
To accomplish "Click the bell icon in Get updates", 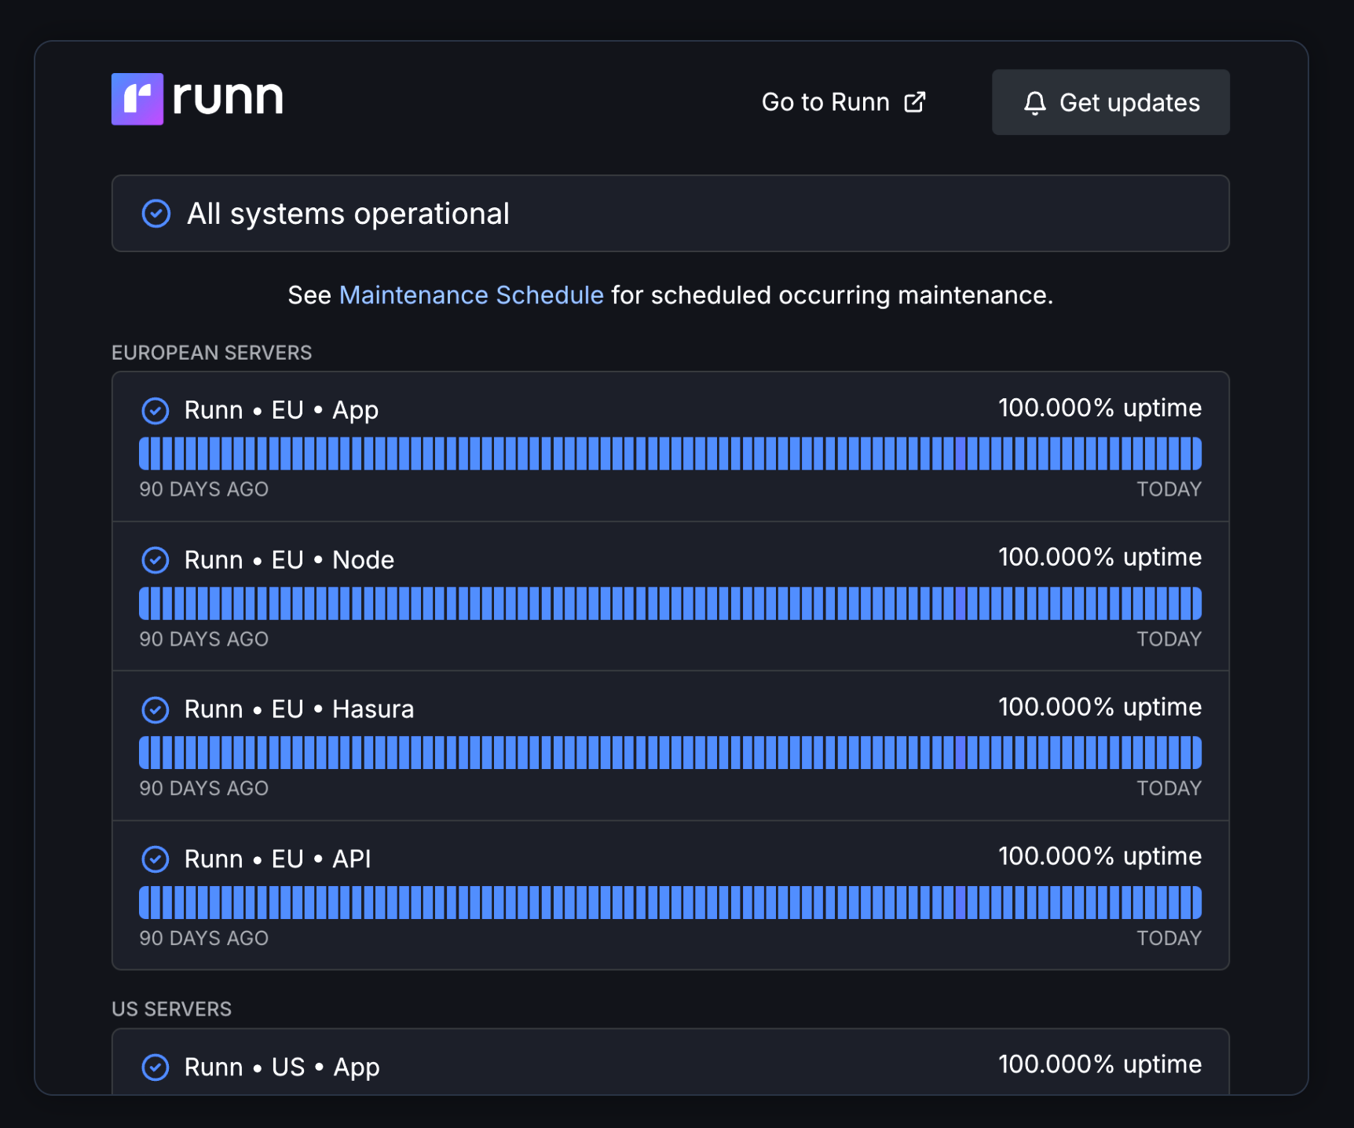I will tap(1035, 103).
